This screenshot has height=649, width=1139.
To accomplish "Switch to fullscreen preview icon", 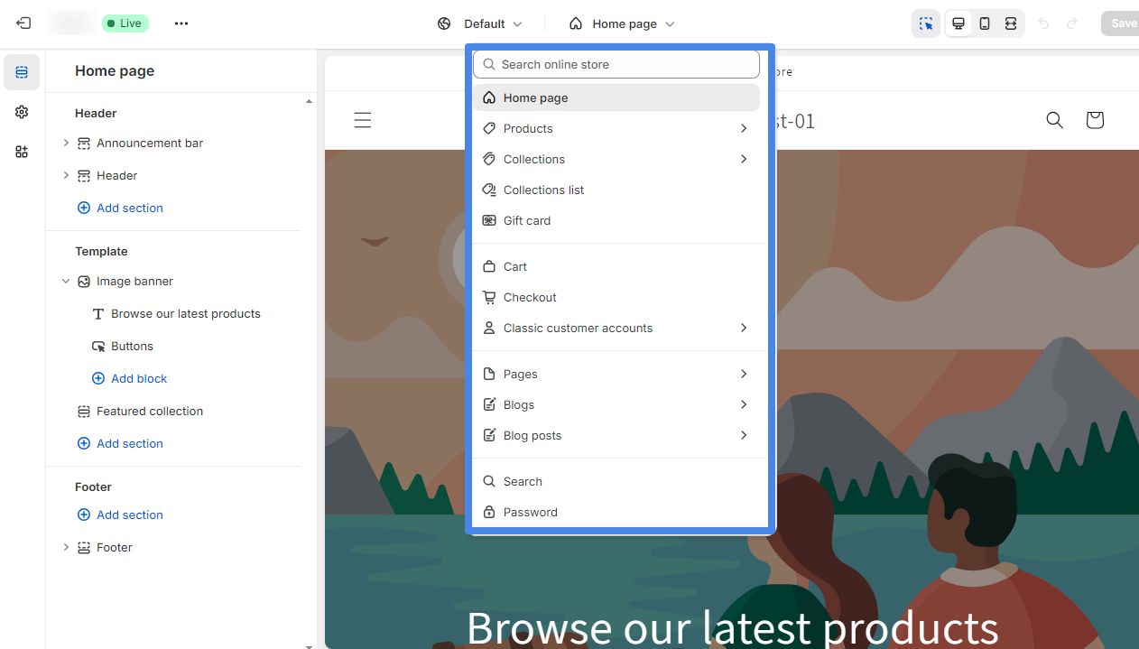I will click(1011, 23).
